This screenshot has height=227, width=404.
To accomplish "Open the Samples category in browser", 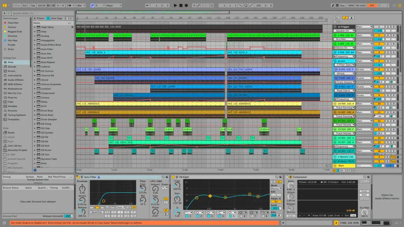I will tap(13, 106).
